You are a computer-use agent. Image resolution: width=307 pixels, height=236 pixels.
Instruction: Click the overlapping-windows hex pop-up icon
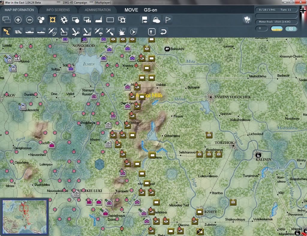(x=7, y=20)
